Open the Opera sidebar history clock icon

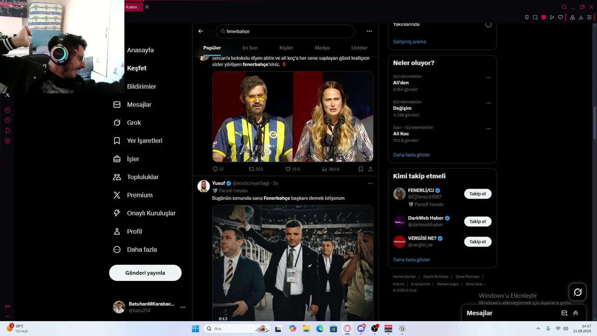pos(7,120)
